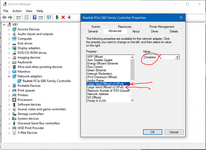Switch to the Power Management tab
The image size is (206, 150).
pos(162,27)
